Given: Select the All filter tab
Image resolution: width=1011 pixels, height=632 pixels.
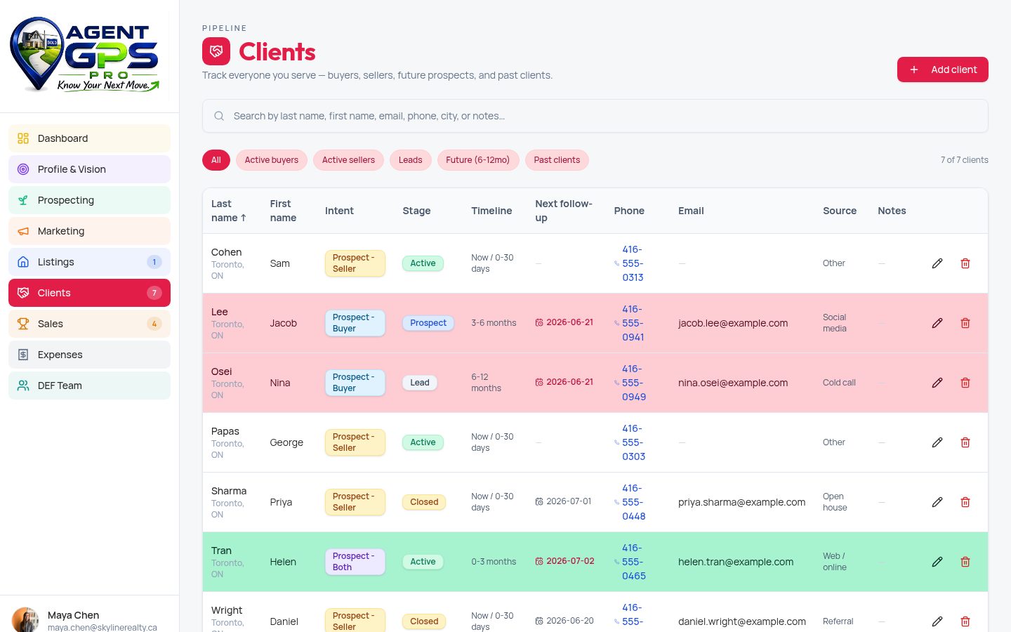Looking at the screenshot, I should [216, 160].
